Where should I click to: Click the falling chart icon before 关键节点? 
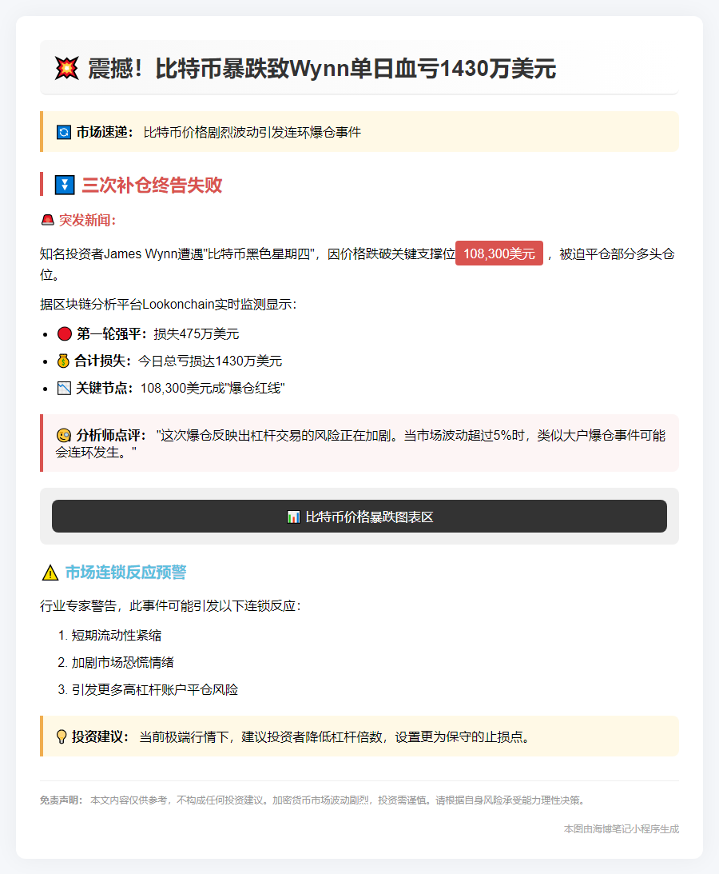pos(64,388)
